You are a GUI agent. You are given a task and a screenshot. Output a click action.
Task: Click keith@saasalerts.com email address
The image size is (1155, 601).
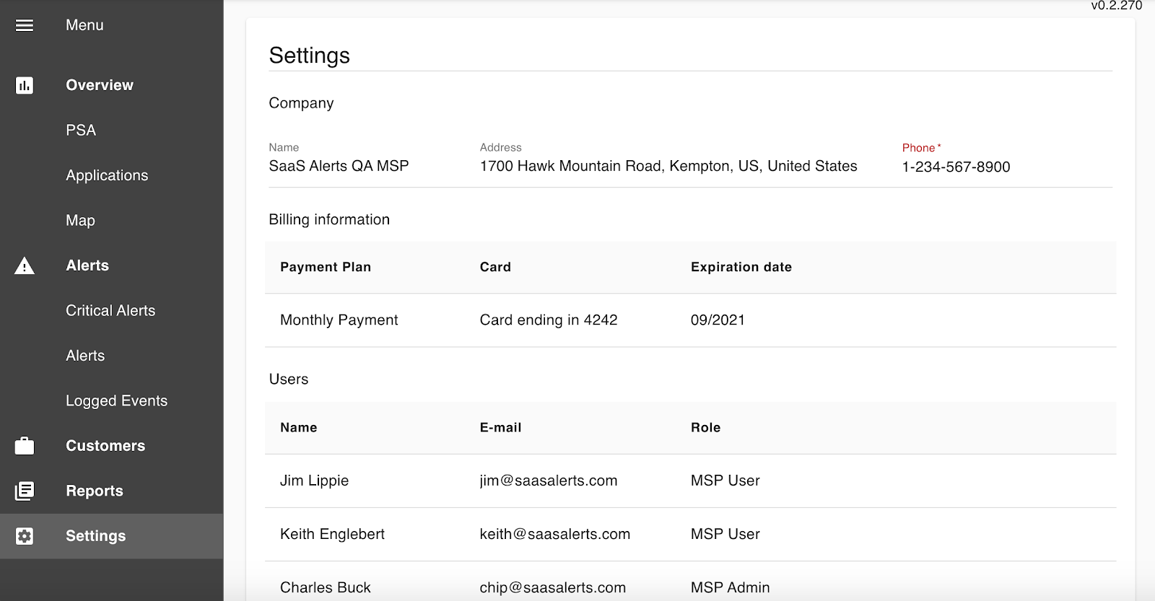[x=554, y=535]
